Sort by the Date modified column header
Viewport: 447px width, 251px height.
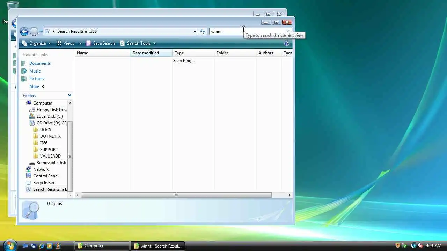[x=152, y=53]
